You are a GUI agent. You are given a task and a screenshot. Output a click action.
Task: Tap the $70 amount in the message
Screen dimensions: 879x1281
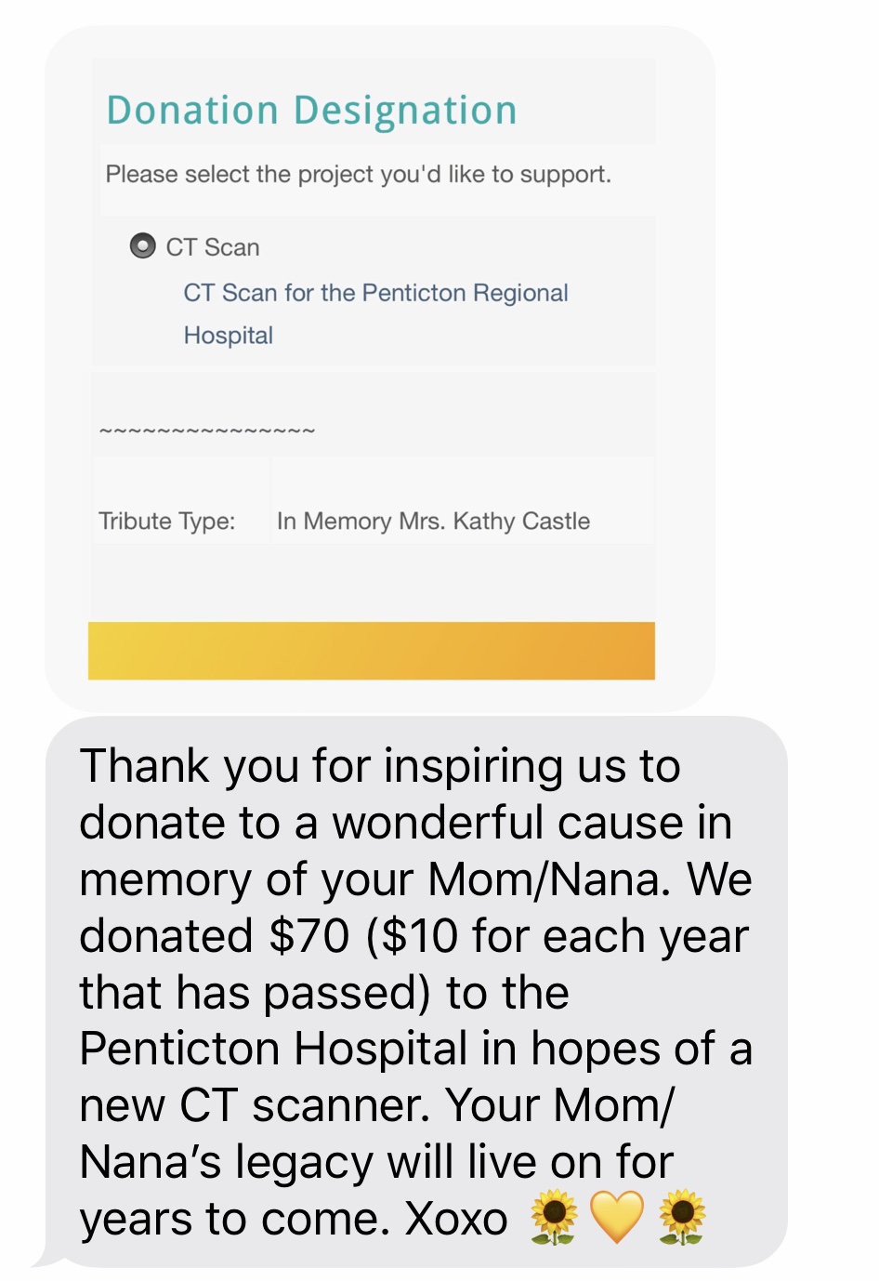coord(308,936)
